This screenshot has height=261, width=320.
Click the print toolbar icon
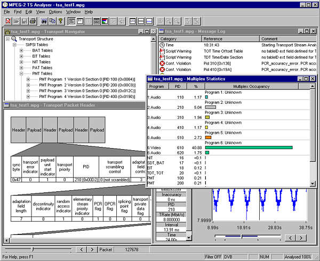pyautogui.click(x=33, y=21)
